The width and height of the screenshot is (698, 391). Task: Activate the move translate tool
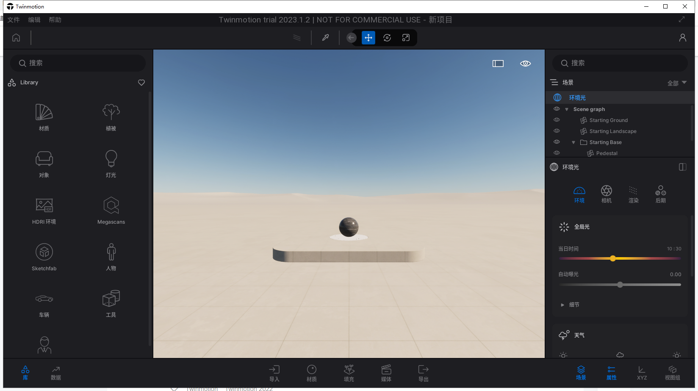tap(368, 38)
